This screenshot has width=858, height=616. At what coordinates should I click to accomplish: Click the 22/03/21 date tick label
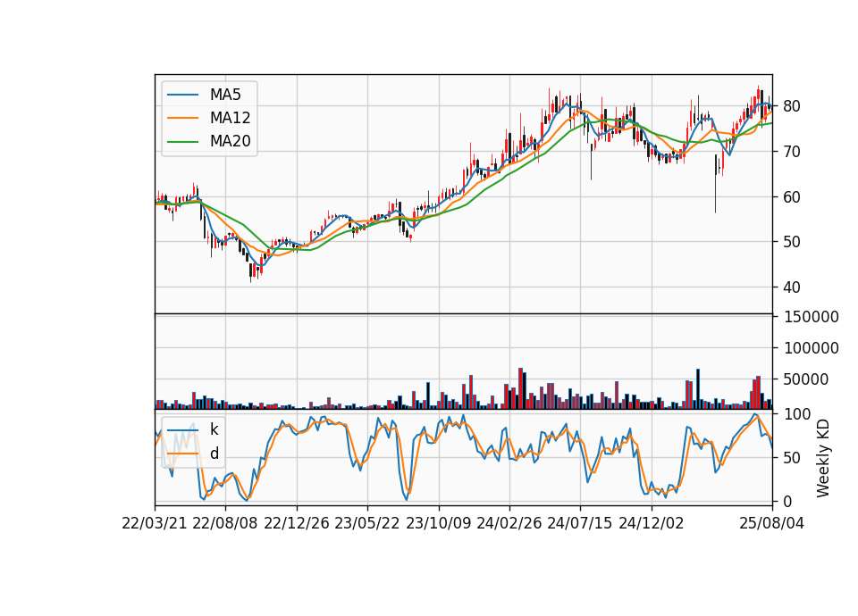(155, 524)
